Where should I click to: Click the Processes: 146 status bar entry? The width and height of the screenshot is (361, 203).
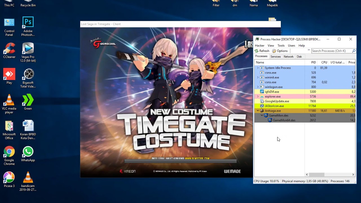pos(340,181)
